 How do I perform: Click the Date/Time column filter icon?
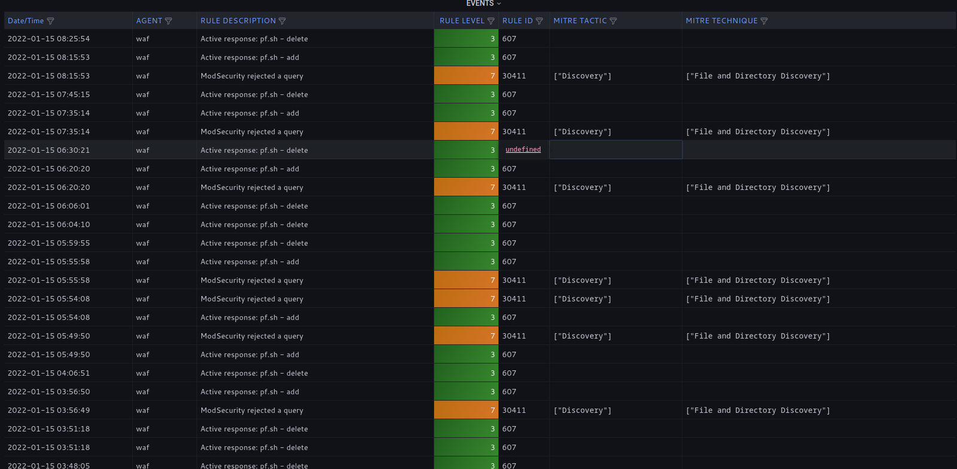pos(50,21)
